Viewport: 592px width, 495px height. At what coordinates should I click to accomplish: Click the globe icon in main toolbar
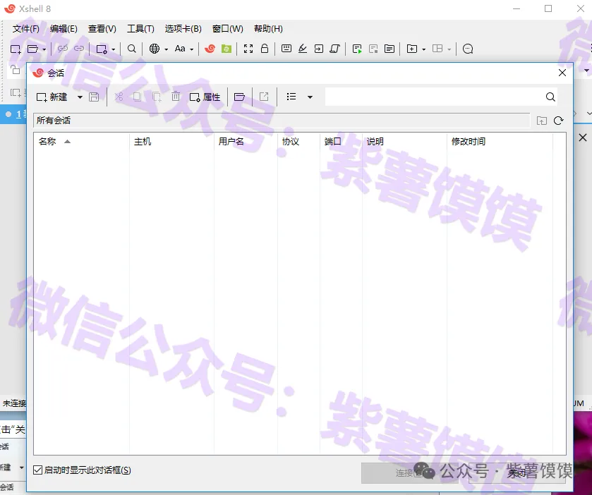(154, 49)
